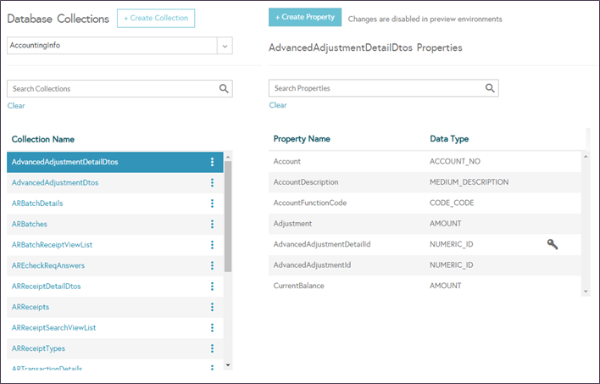This screenshot has height=384, width=600.
Task: Click the Create Property button
Action: (x=305, y=17)
